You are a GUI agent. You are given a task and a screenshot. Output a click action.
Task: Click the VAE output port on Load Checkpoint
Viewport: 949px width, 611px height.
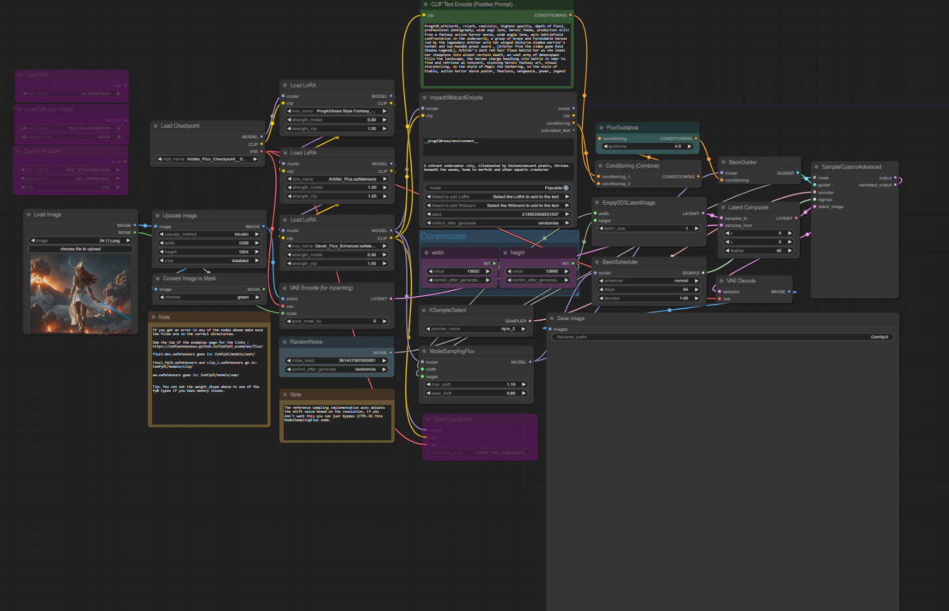tap(262, 151)
